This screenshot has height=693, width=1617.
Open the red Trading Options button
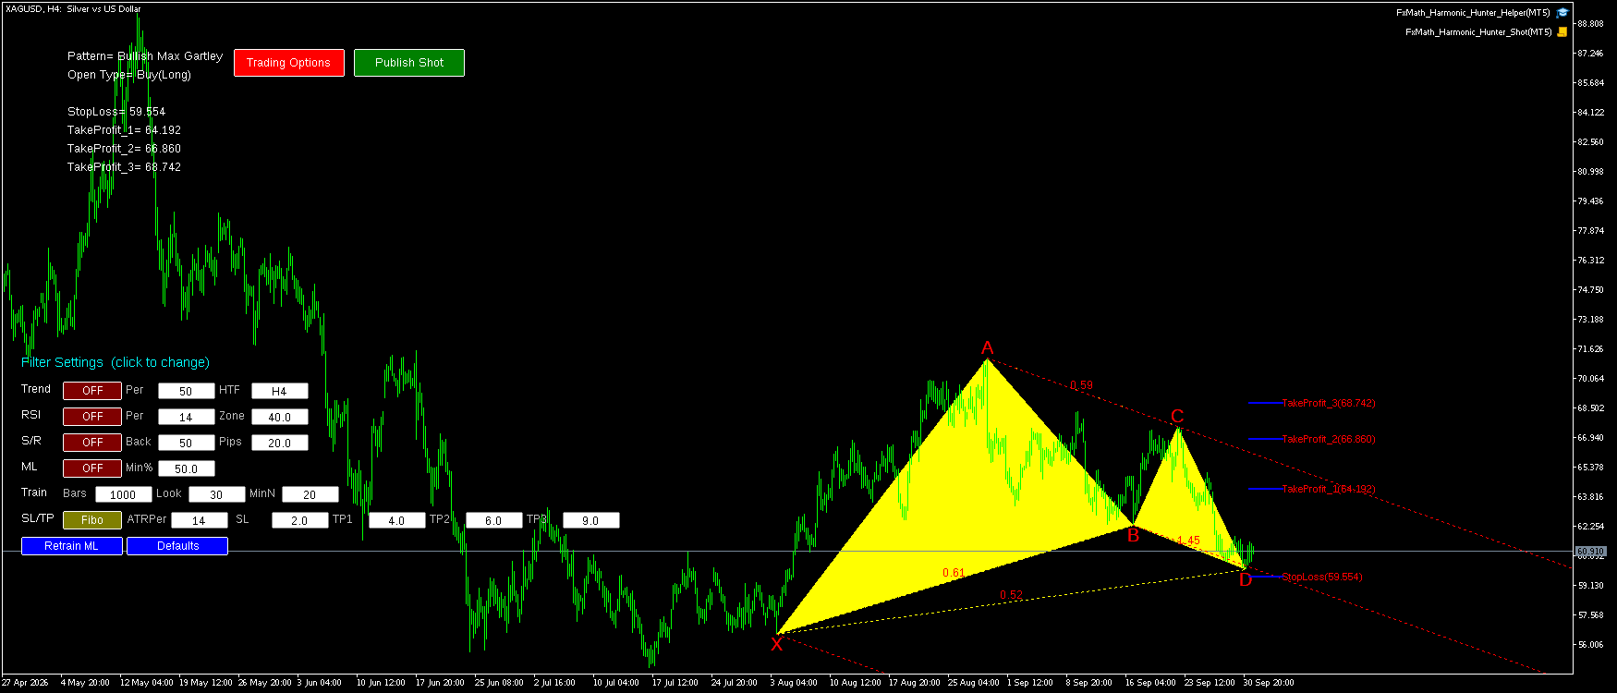(x=288, y=63)
